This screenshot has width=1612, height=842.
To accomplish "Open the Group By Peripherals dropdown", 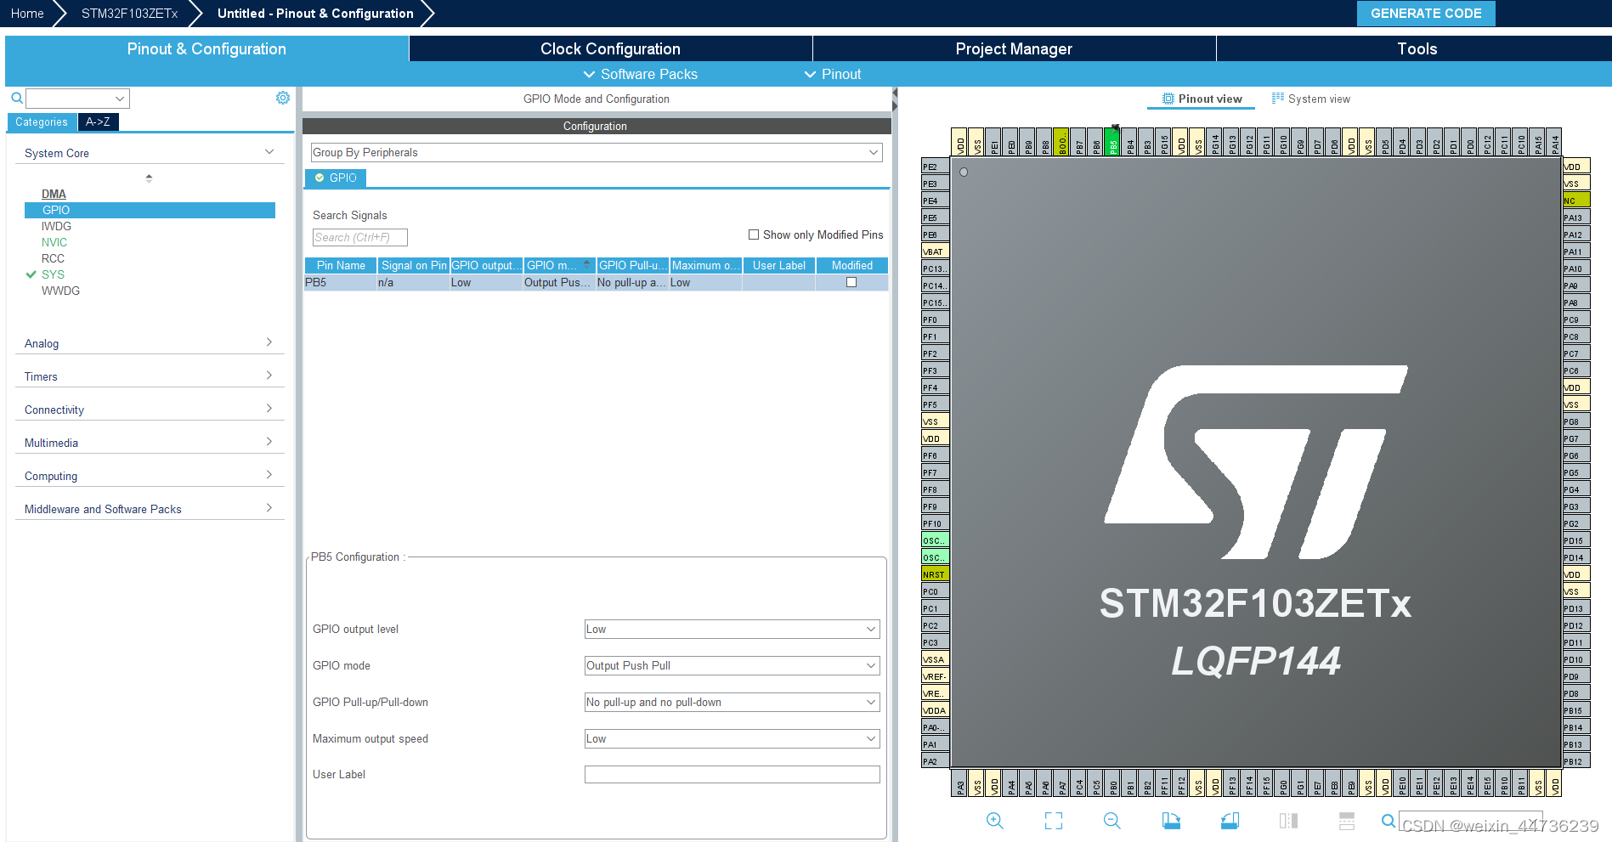I will tap(597, 152).
